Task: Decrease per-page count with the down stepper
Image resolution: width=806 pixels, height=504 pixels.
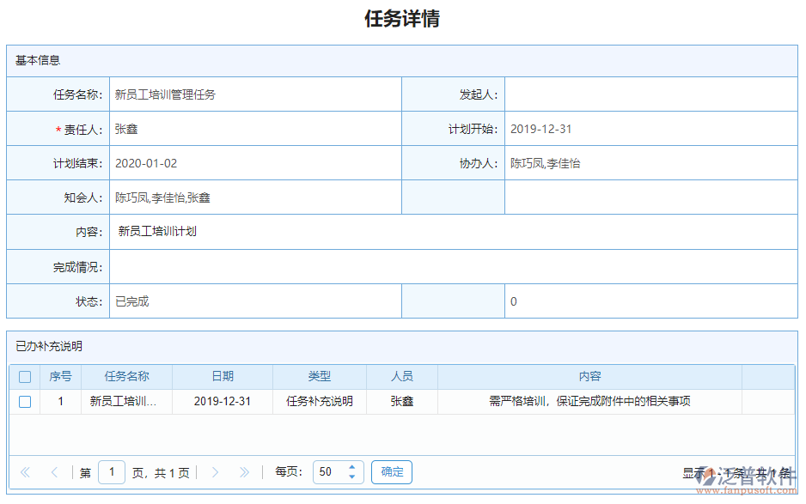Action: [x=351, y=477]
